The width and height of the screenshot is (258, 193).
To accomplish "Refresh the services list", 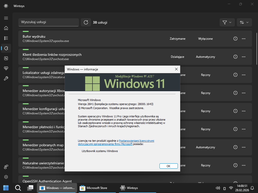I will point(86,22).
